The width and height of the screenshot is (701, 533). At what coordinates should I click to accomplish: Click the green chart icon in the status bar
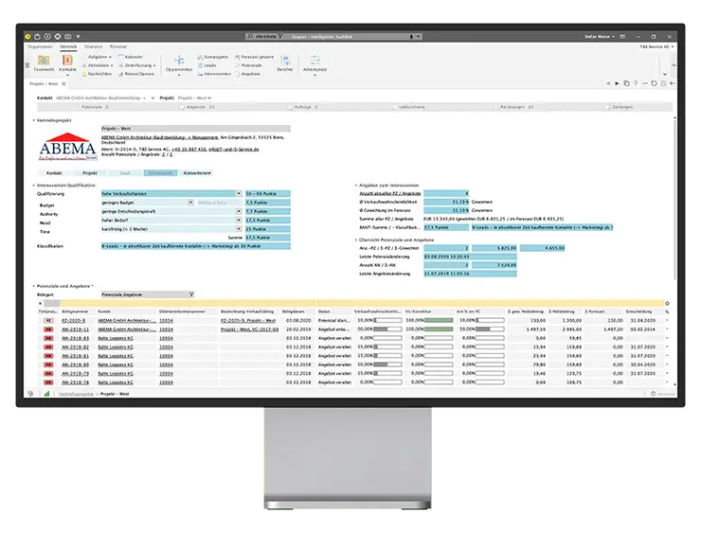pyautogui.click(x=46, y=394)
